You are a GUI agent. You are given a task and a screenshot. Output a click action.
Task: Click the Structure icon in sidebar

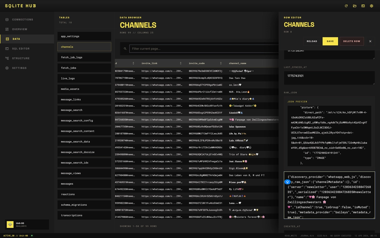point(7,58)
